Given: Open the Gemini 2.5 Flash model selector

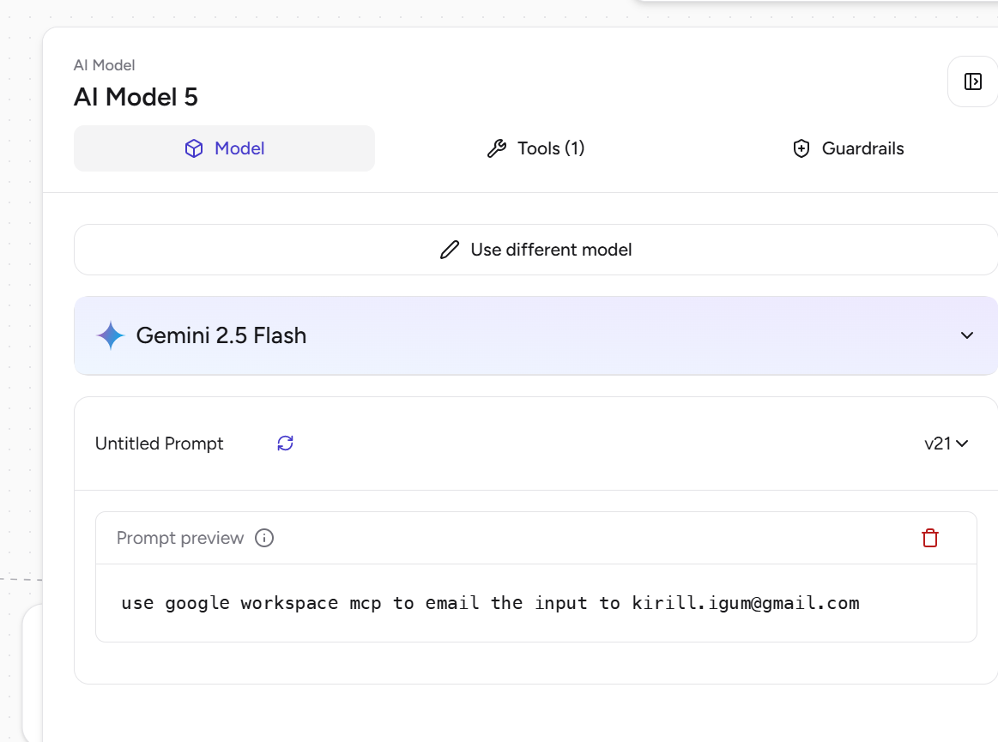Looking at the screenshot, I should [515, 335].
